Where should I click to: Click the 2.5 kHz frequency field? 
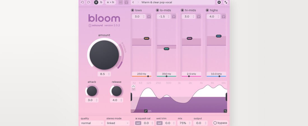tap(192, 74)
